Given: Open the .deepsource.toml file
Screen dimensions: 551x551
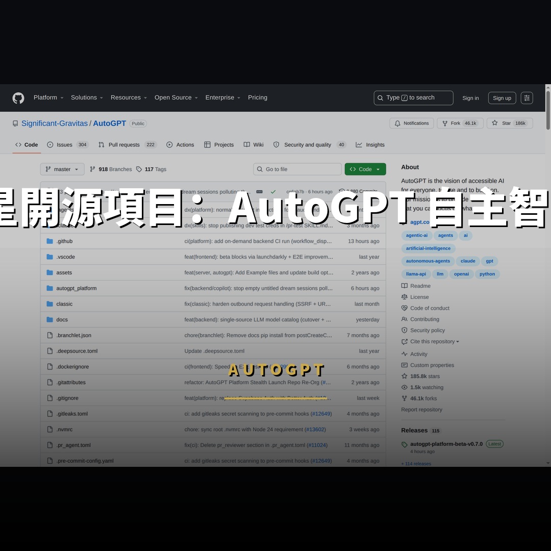Looking at the screenshot, I should click(x=77, y=351).
